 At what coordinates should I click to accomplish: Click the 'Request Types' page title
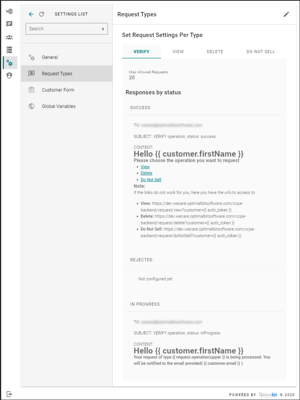[x=137, y=14]
